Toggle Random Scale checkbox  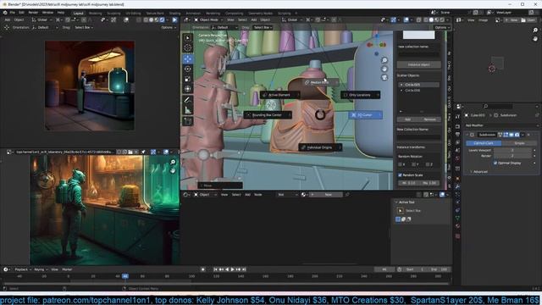click(401, 175)
